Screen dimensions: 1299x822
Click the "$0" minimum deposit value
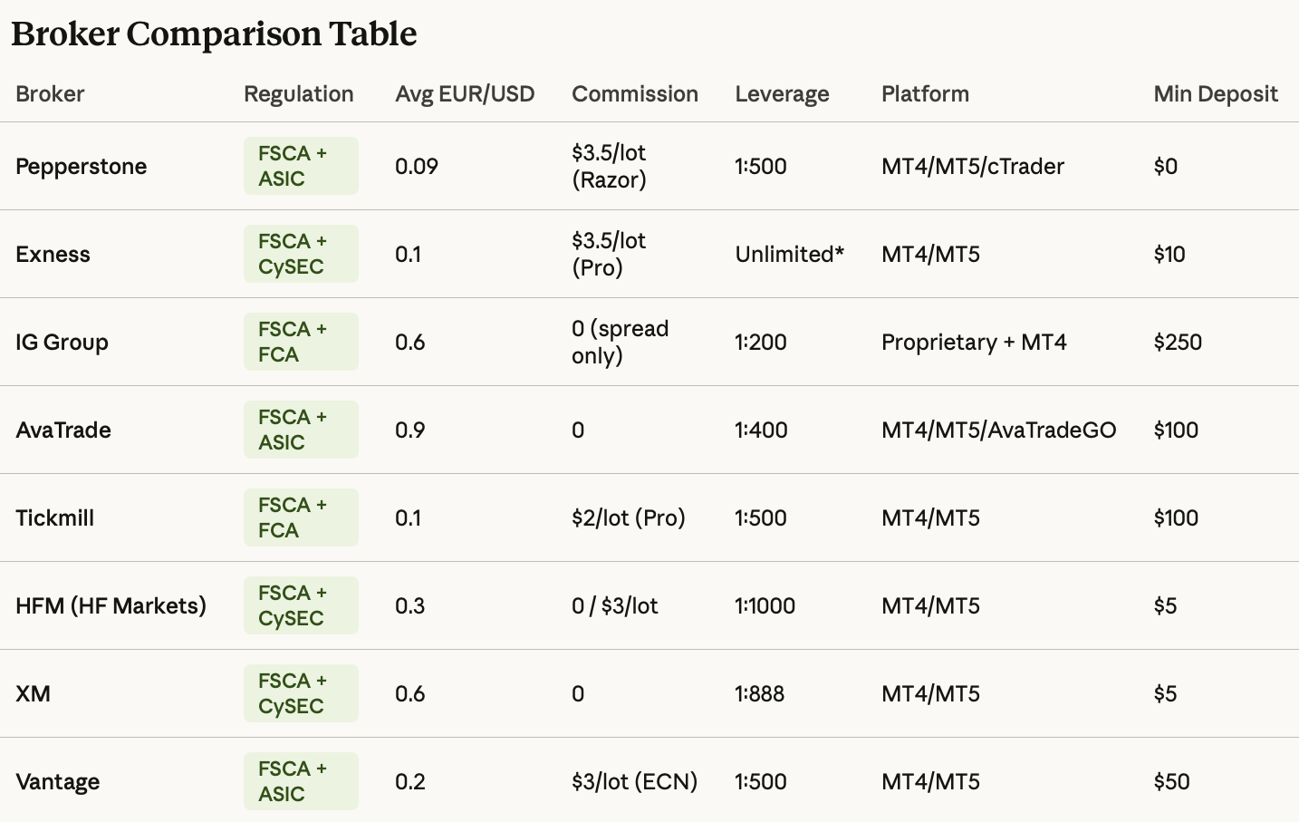pyautogui.click(x=1166, y=167)
